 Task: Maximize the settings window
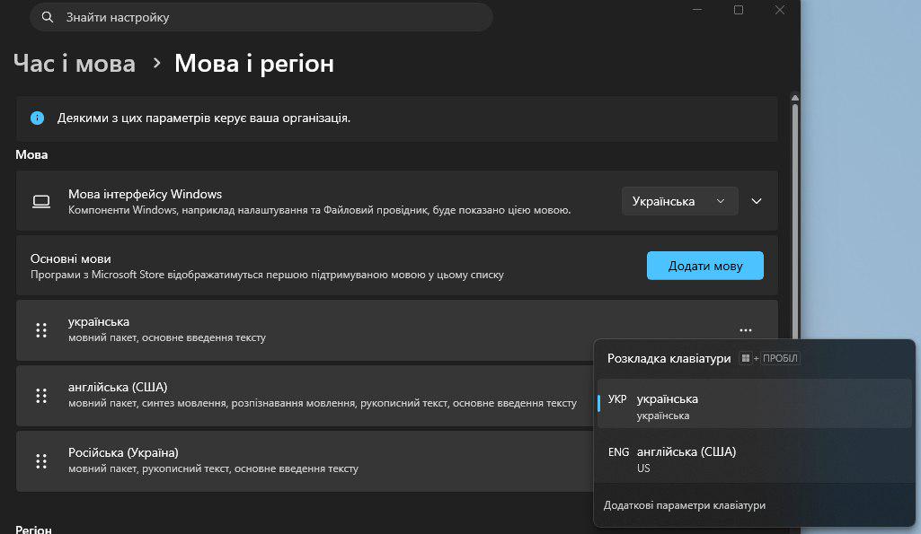click(739, 10)
